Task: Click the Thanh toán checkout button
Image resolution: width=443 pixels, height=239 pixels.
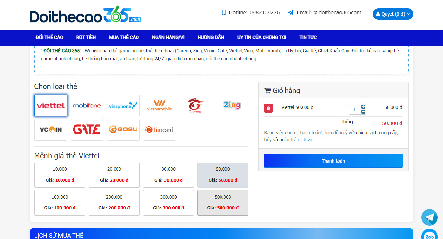Action: 333,161
